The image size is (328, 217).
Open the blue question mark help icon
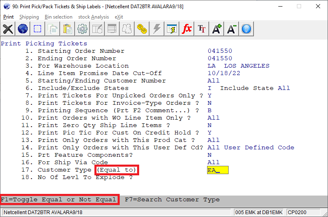[246, 29]
